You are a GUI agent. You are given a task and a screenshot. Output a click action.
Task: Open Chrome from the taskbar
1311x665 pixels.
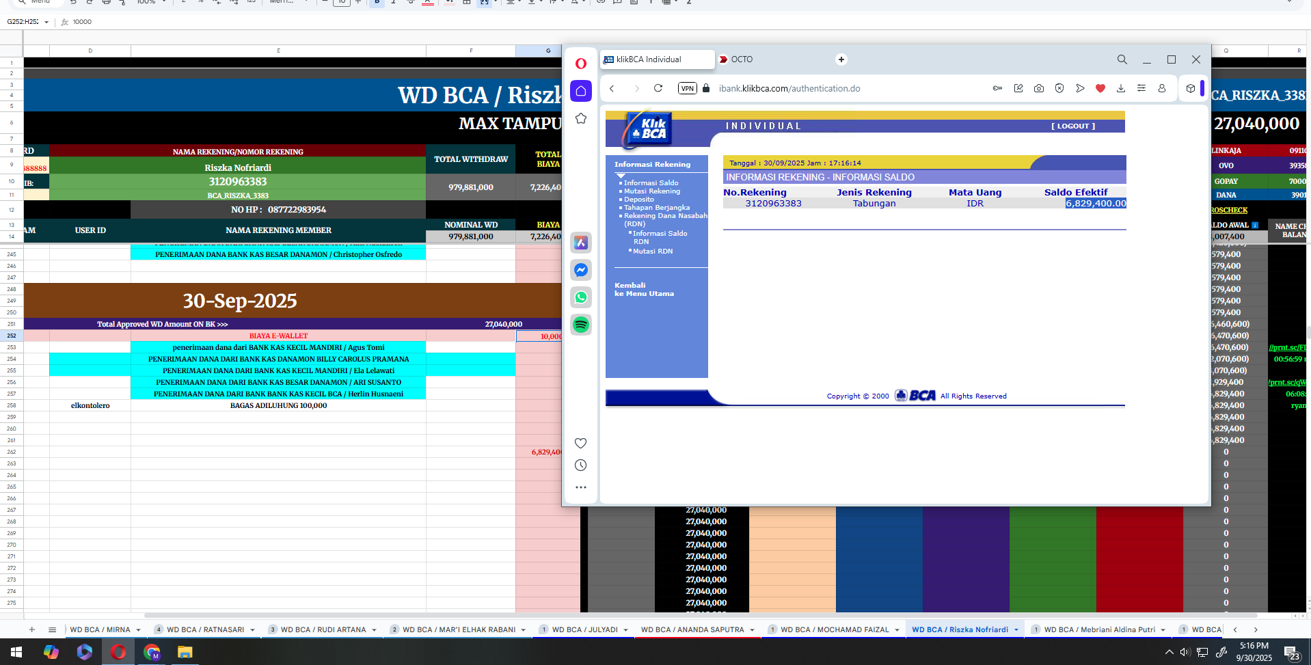point(152,652)
